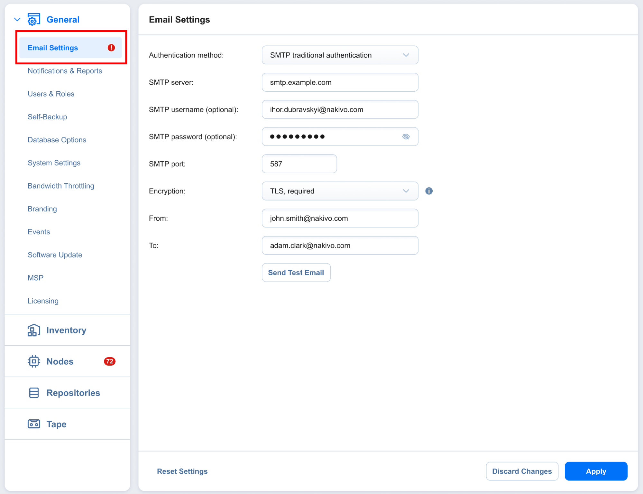Click the Inventory building icon
The image size is (643, 494).
point(33,330)
